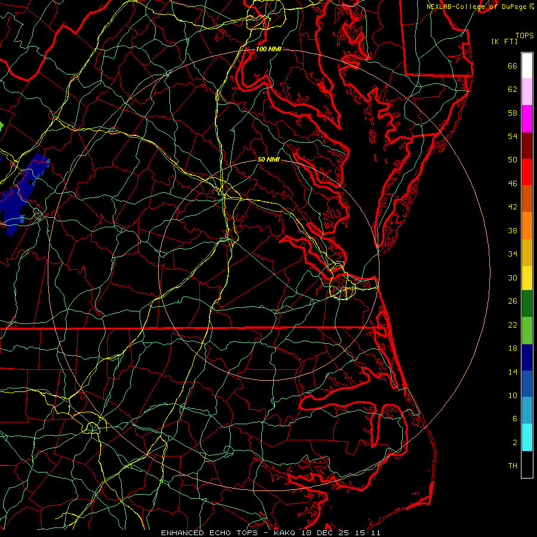
Task: Click the black TH threshold swatch
Action: pyautogui.click(x=527, y=464)
